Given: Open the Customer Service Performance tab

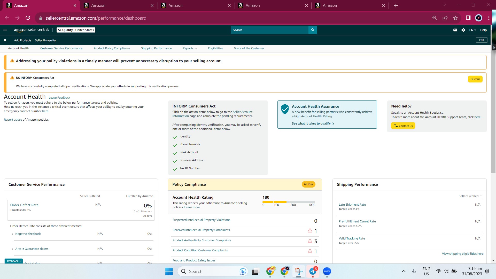Looking at the screenshot, I should click(61, 48).
